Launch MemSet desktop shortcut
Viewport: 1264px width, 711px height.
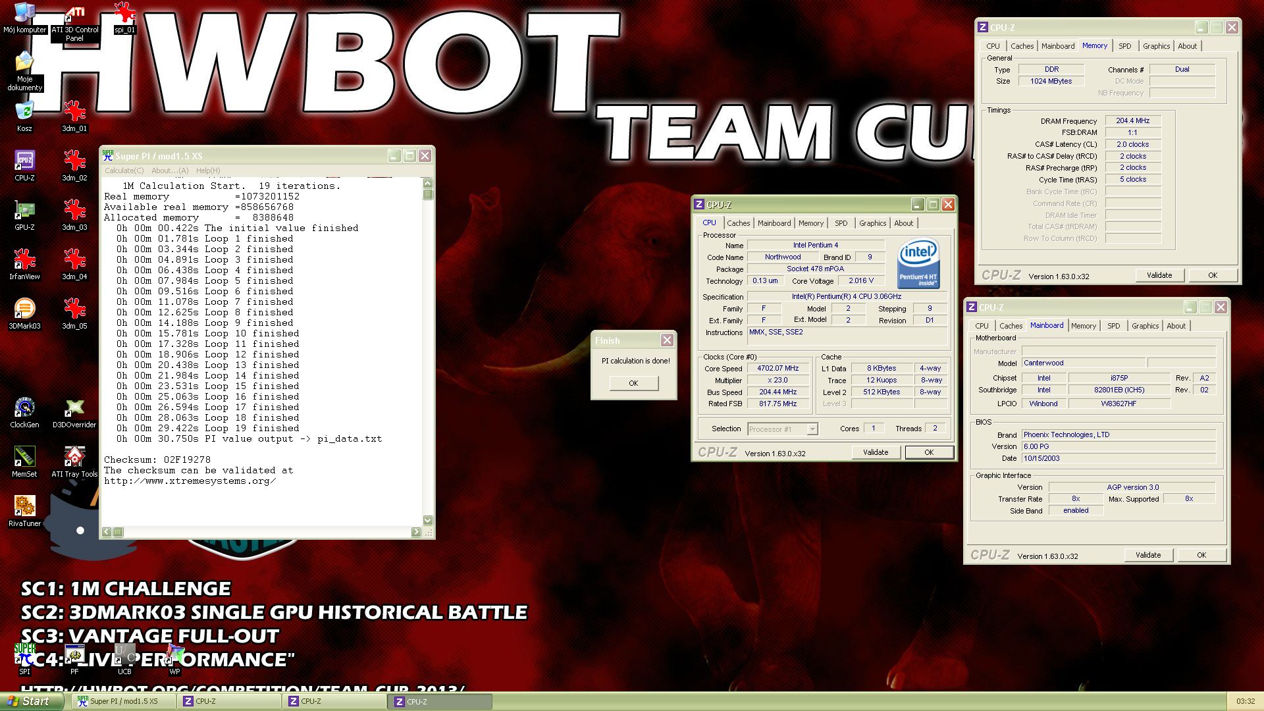[24, 462]
